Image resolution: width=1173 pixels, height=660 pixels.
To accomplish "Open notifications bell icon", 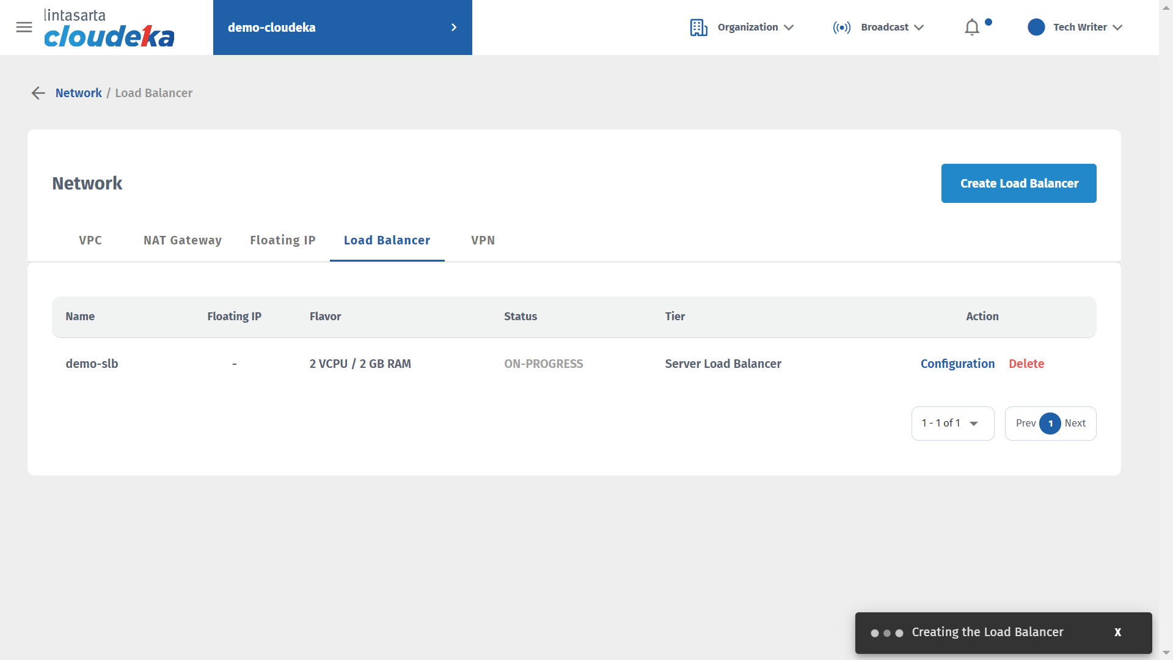I will point(972,28).
